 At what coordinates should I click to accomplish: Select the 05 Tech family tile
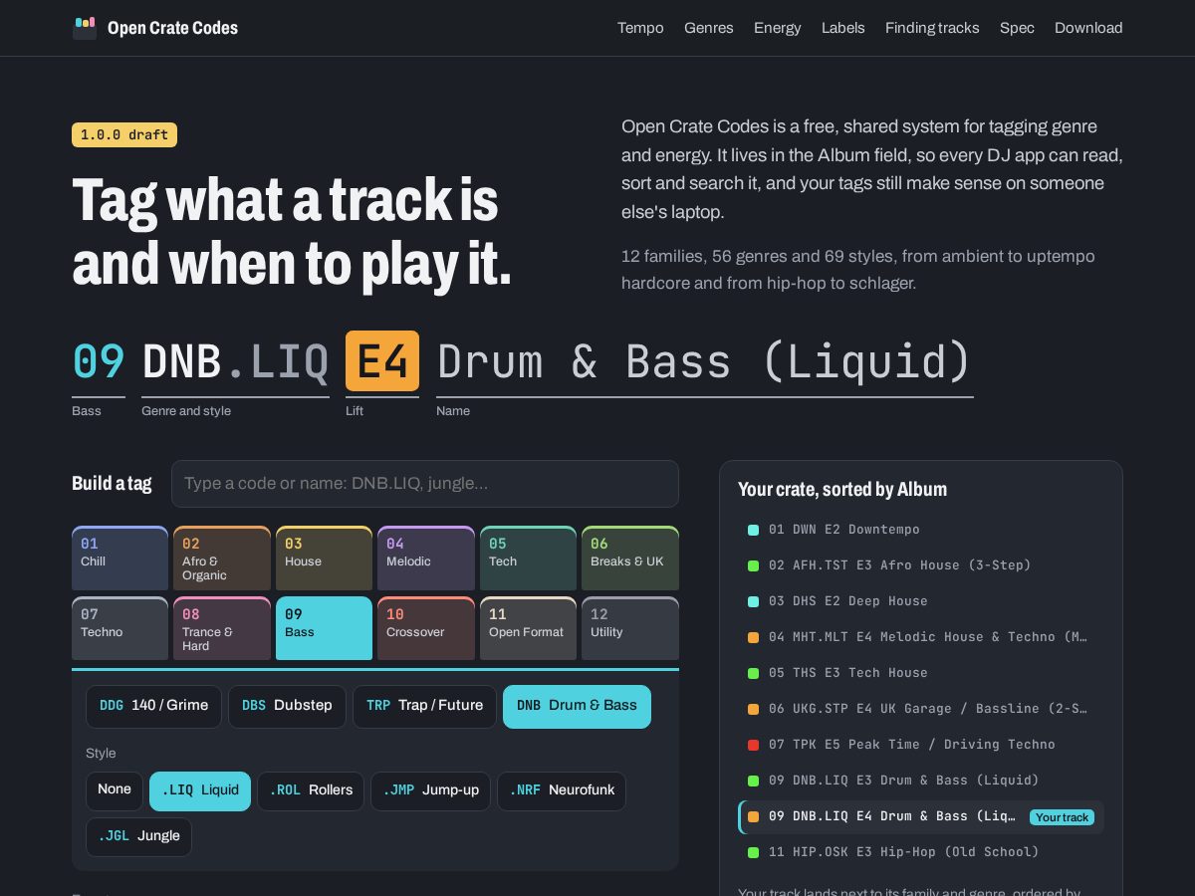click(528, 559)
